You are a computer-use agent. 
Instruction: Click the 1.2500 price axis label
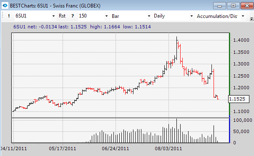(241, 76)
